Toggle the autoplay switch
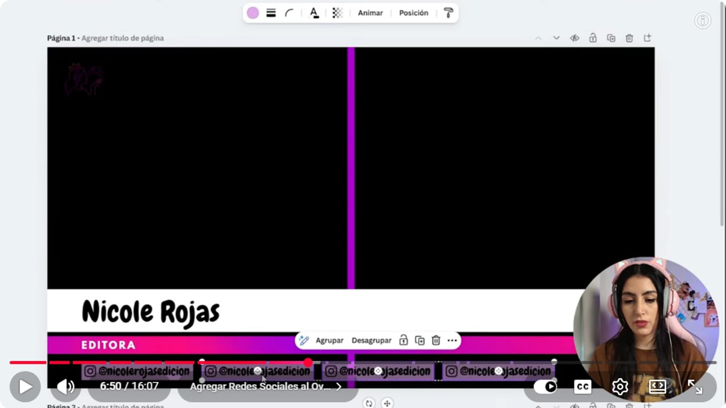The width and height of the screenshot is (726, 408). [x=546, y=386]
